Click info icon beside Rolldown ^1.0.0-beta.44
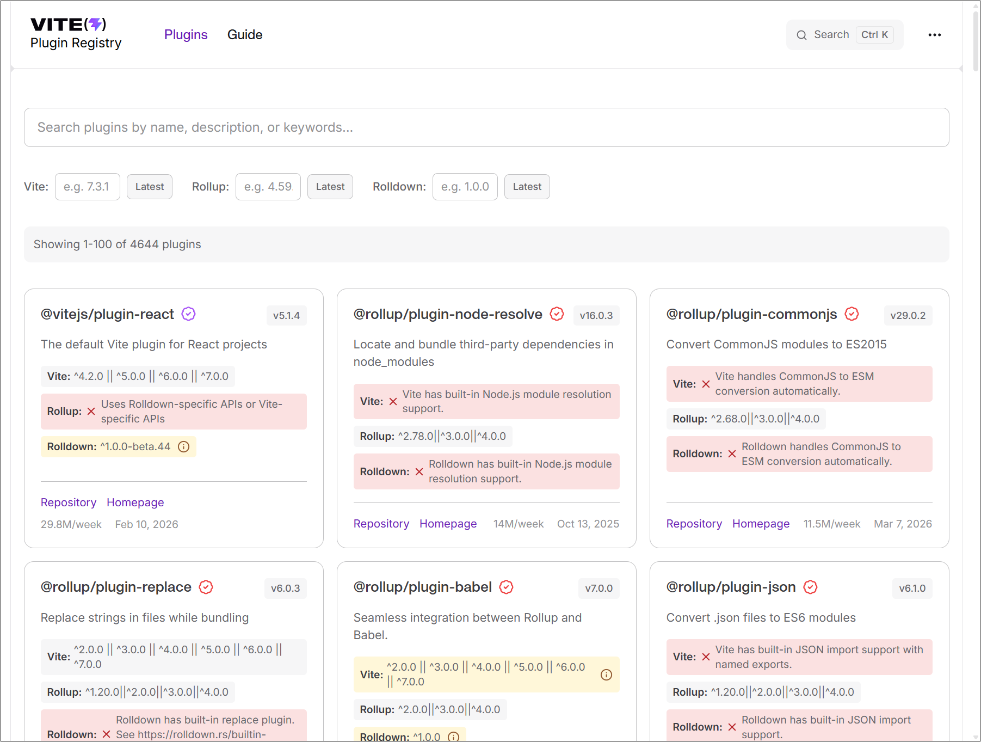The image size is (981, 742). pos(184,447)
